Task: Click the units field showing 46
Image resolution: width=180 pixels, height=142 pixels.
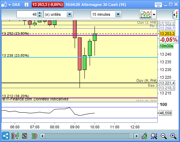Action: coord(27,14)
